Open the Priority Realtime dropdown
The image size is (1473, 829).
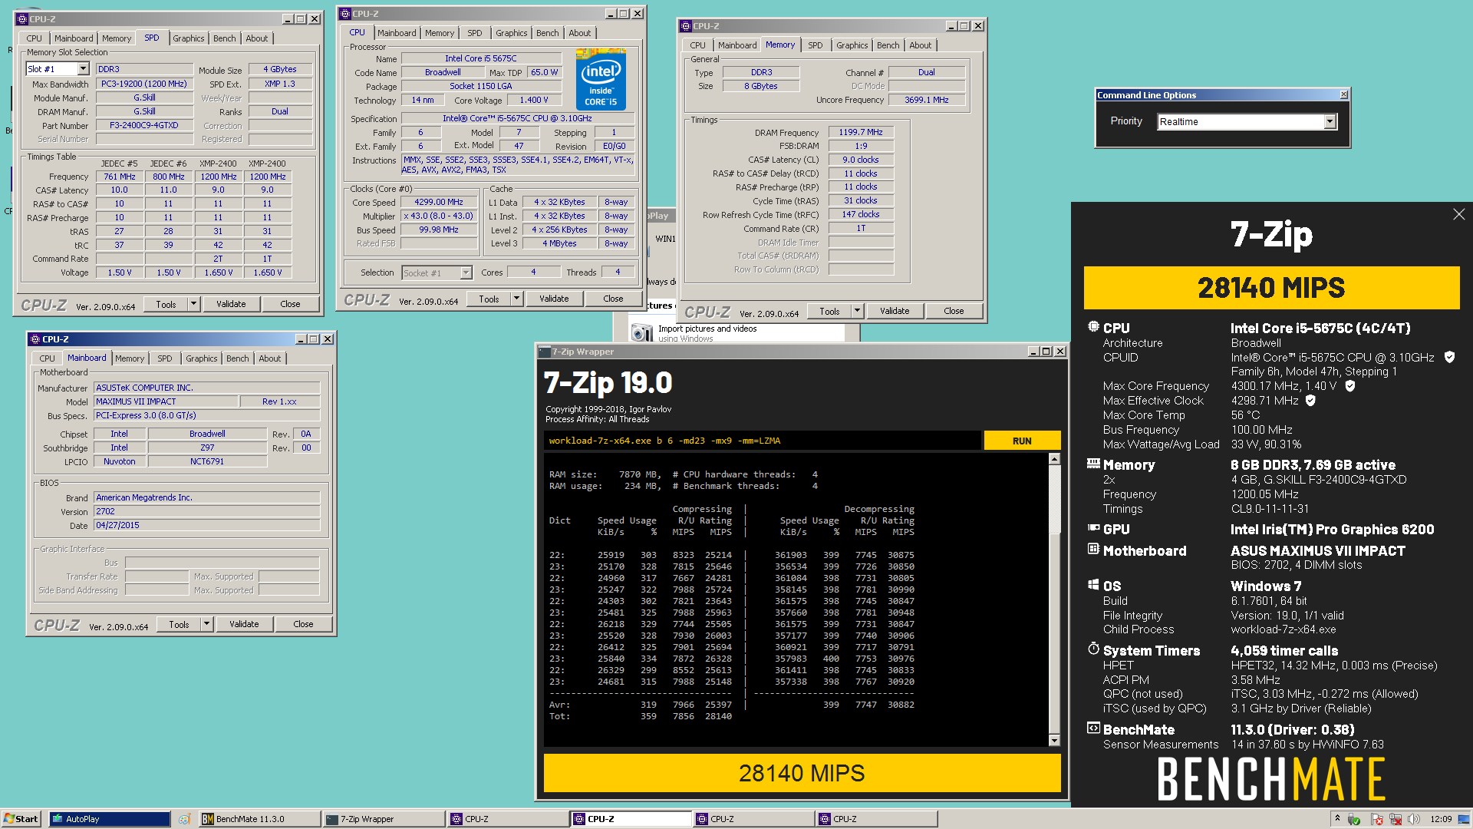pyautogui.click(x=1330, y=121)
